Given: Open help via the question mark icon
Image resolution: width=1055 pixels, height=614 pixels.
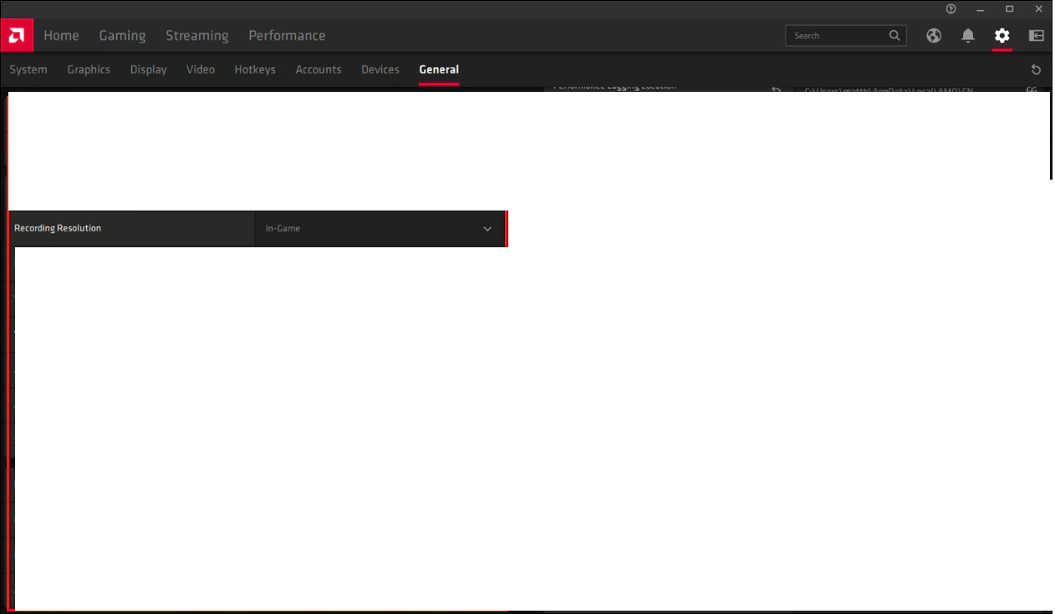Looking at the screenshot, I should click(x=951, y=9).
